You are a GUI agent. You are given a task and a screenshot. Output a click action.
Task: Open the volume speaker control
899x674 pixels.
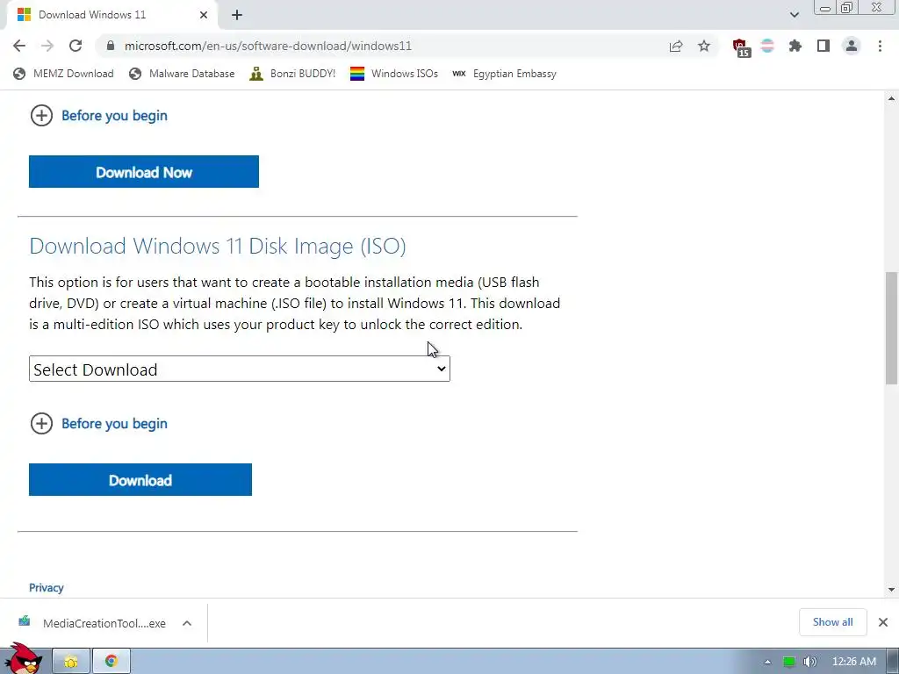pos(809,662)
